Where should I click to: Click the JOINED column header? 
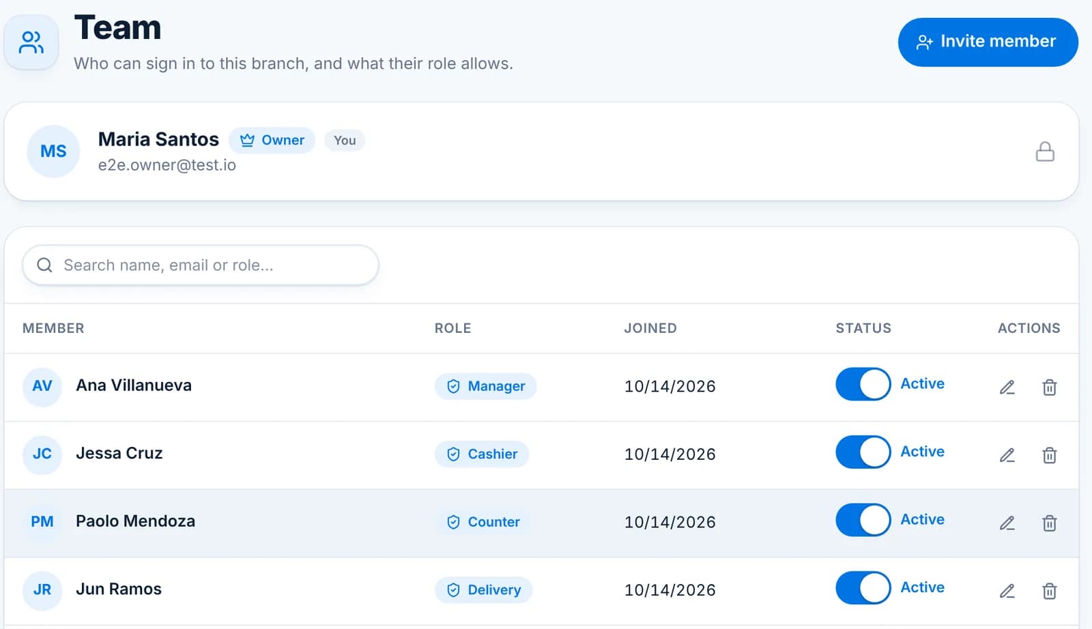coord(650,328)
